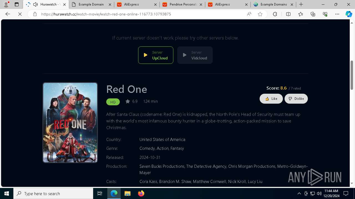Screen dimensions: 355x199
Task: Click the Like button
Action: point(271,99)
